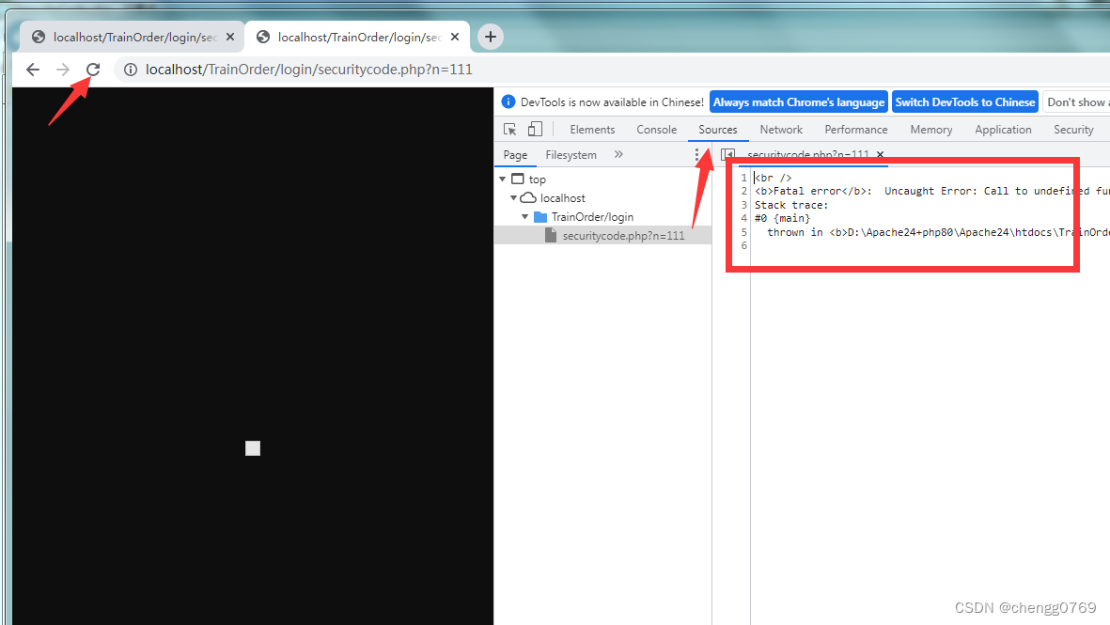Close the securitycode.php editor tab

881,155
